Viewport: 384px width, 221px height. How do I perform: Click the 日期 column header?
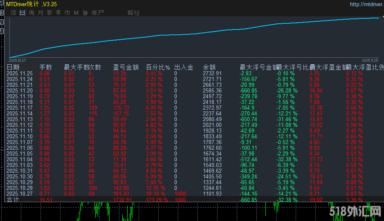[x=13, y=67]
